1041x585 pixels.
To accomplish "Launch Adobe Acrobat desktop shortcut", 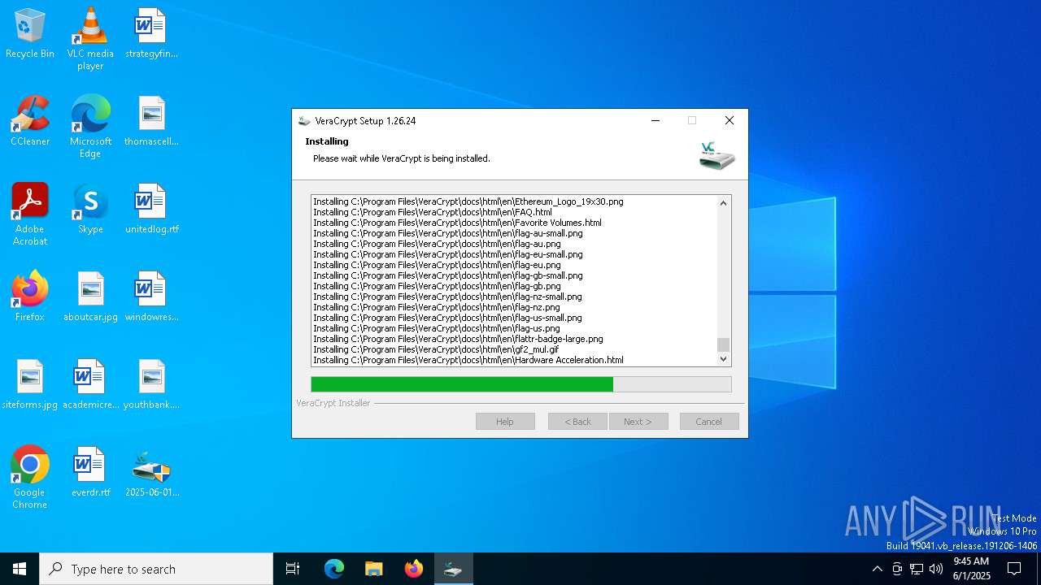I will point(30,214).
